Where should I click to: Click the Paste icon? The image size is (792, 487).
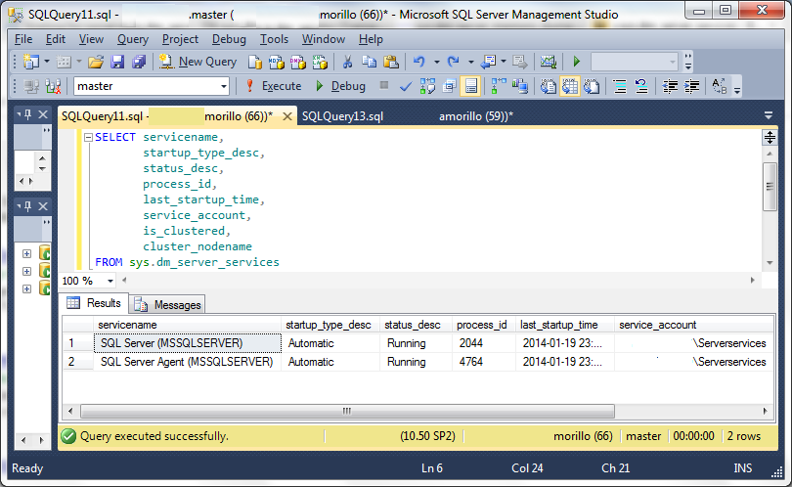coord(391,62)
